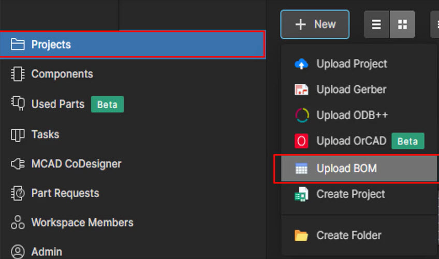Click the Admin user icon

pos(18,252)
